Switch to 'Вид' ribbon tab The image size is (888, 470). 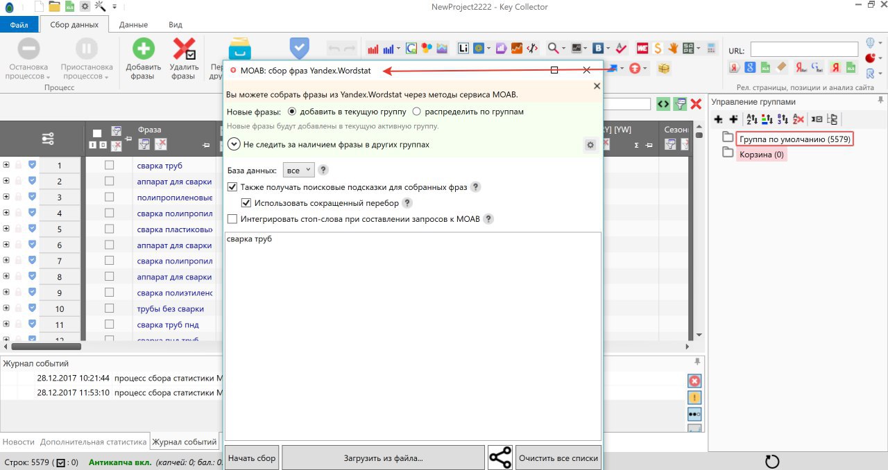click(x=176, y=25)
